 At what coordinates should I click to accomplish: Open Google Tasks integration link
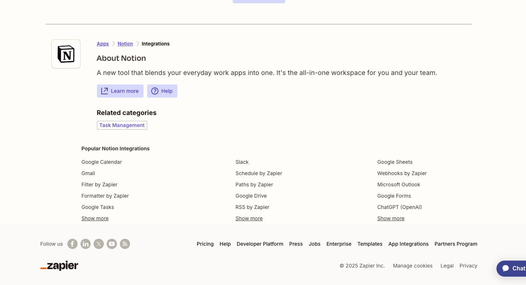tap(98, 207)
